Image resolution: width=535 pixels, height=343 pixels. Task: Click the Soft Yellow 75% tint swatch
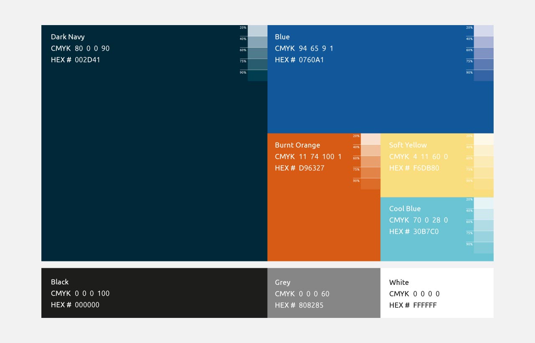[484, 173]
